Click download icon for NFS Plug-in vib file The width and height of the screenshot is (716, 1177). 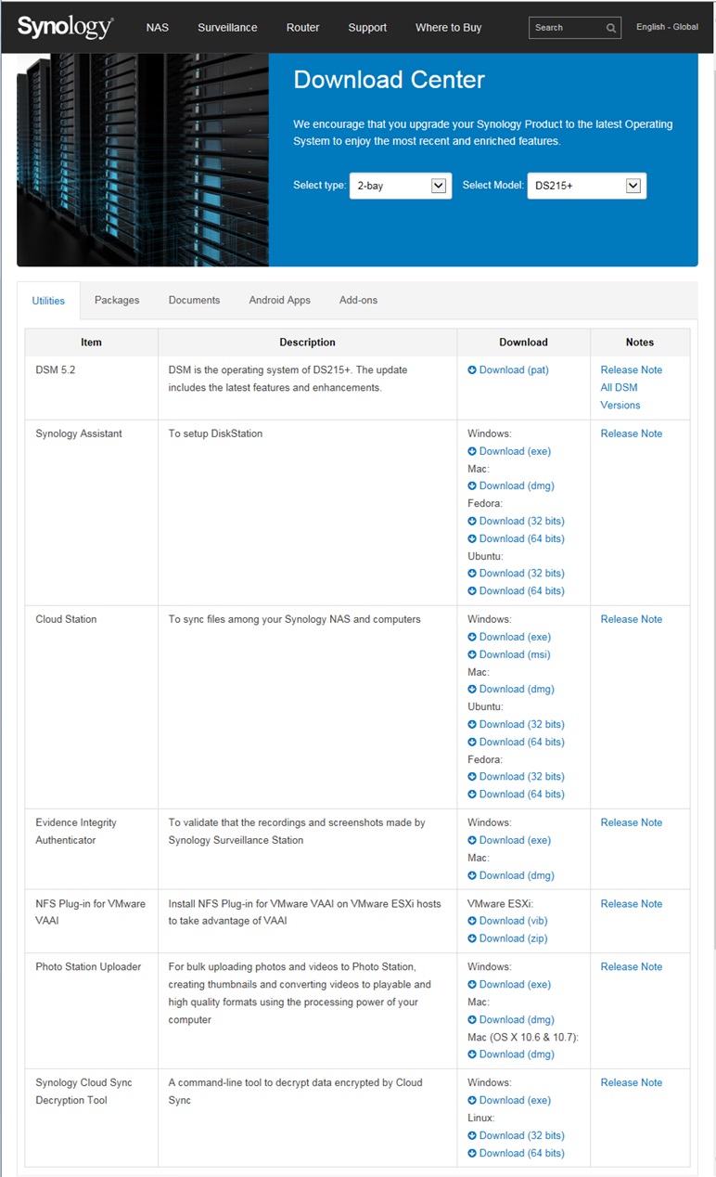coord(472,922)
